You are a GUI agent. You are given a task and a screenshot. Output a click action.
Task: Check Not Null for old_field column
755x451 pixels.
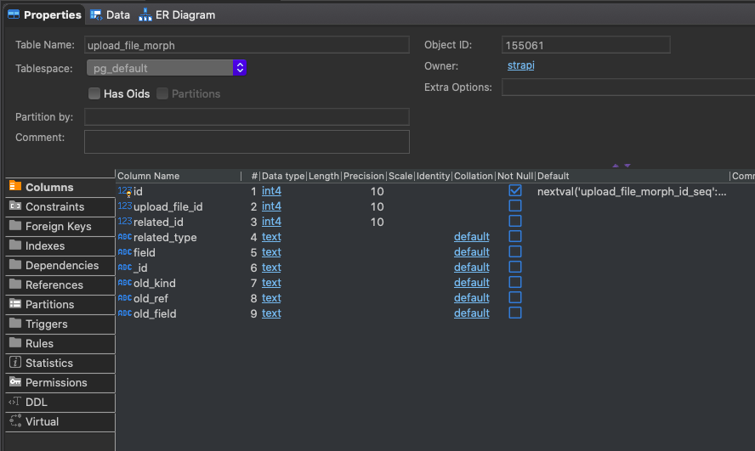514,313
